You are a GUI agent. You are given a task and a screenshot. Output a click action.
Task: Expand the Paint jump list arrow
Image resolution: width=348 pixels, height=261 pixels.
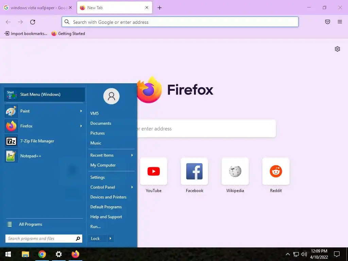81,111
